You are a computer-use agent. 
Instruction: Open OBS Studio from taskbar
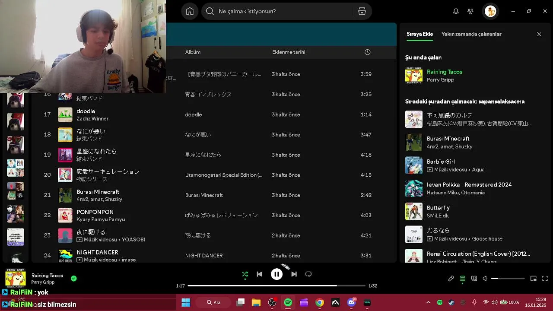coord(272,302)
